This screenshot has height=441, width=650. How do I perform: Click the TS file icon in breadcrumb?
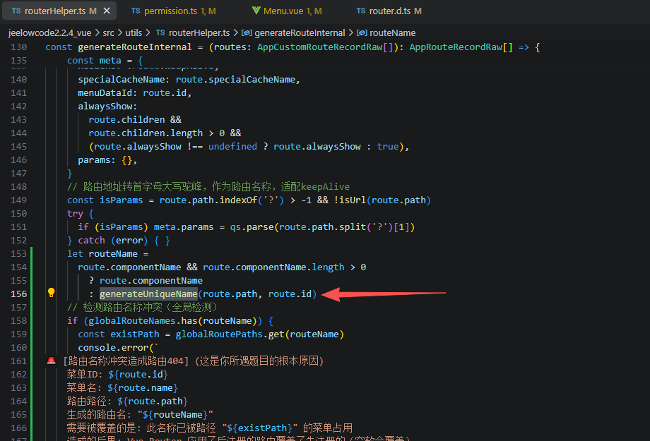click(160, 32)
